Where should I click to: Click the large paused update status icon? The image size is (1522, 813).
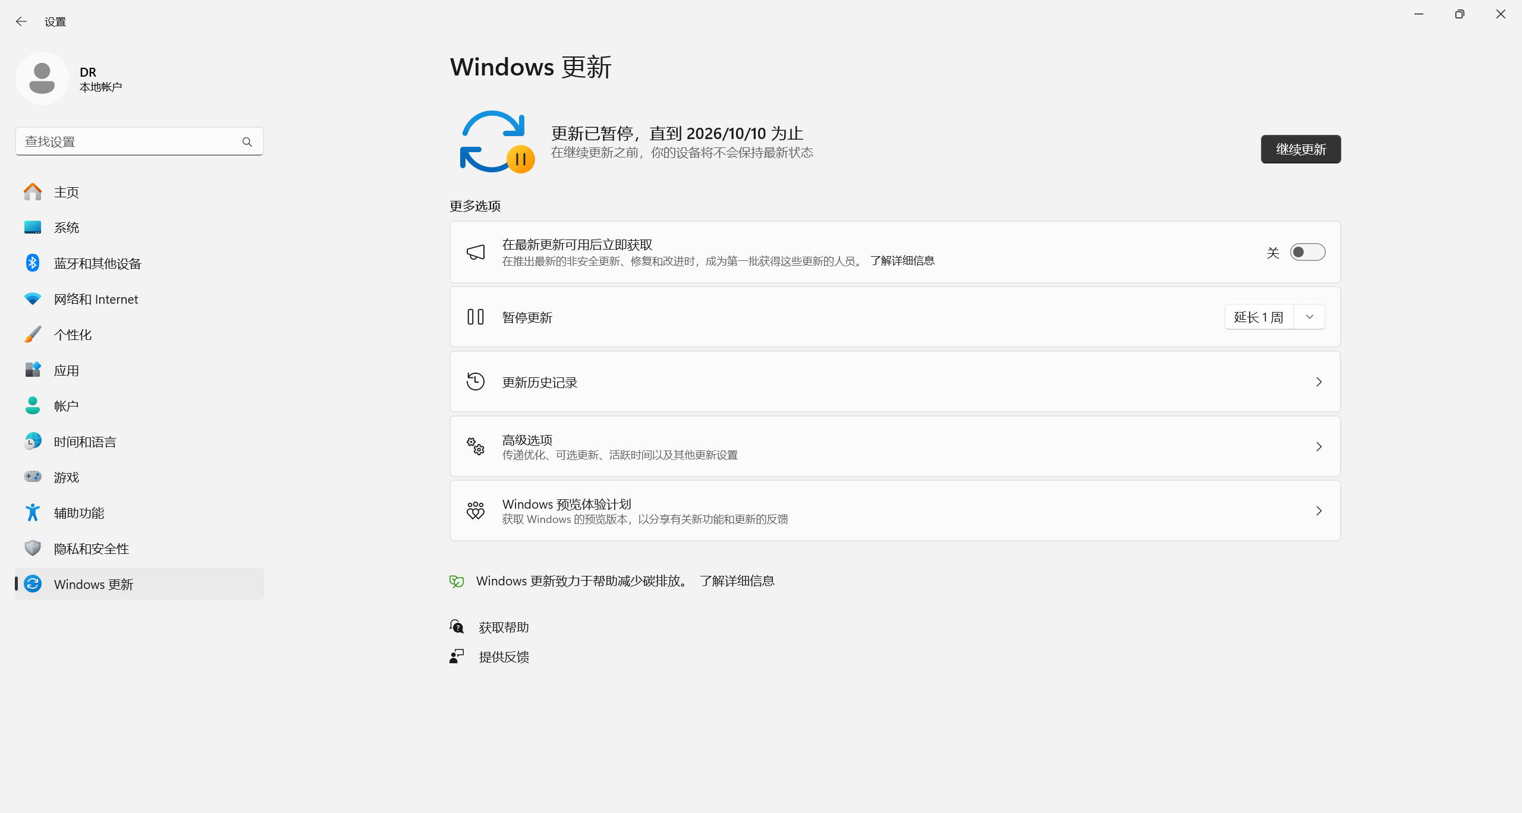click(x=497, y=142)
